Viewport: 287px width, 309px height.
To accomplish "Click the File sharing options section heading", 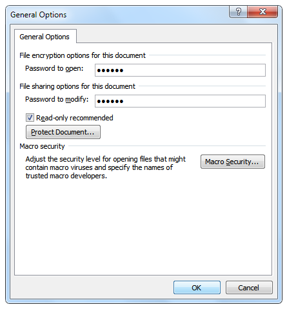I will pyautogui.click(x=77, y=86).
